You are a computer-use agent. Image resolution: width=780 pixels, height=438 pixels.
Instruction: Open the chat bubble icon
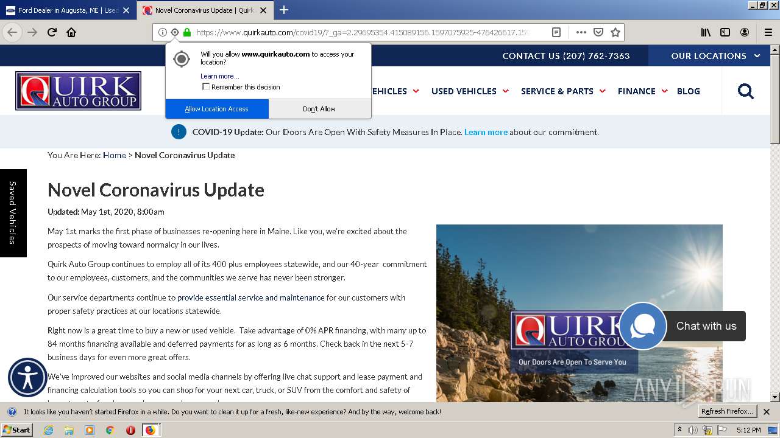[643, 326]
